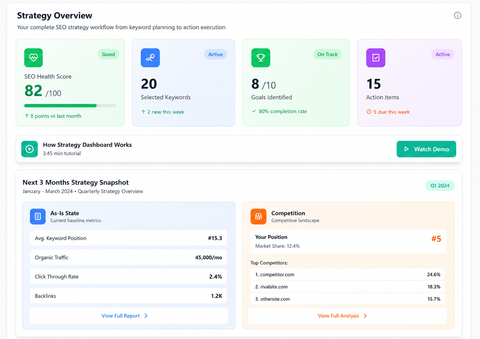The width and height of the screenshot is (480, 339).
Task: Click the Top Competitors label
Action: click(269, 263)
